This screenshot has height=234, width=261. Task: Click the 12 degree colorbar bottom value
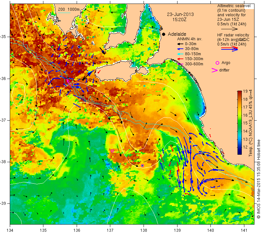[245, 147]
